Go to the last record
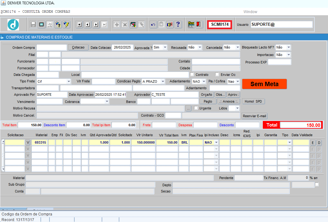Viewport: 328px width, 222px height. point(104,25)
